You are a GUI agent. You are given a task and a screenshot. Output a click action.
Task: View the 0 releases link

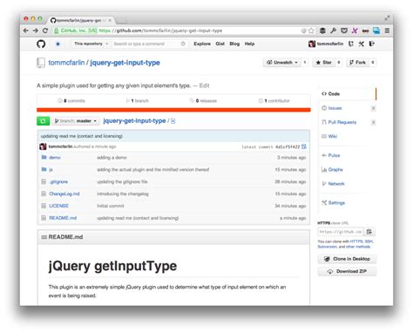(x=203, y=101)
